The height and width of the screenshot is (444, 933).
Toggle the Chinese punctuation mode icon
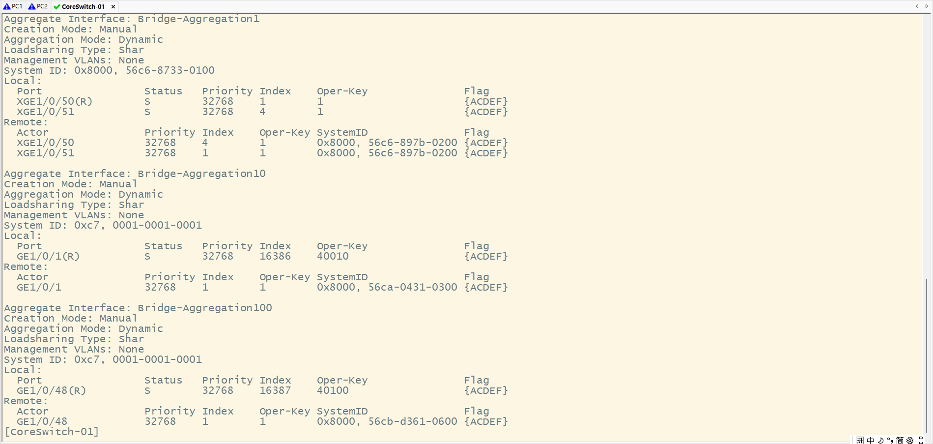click(x=890, y=440)
